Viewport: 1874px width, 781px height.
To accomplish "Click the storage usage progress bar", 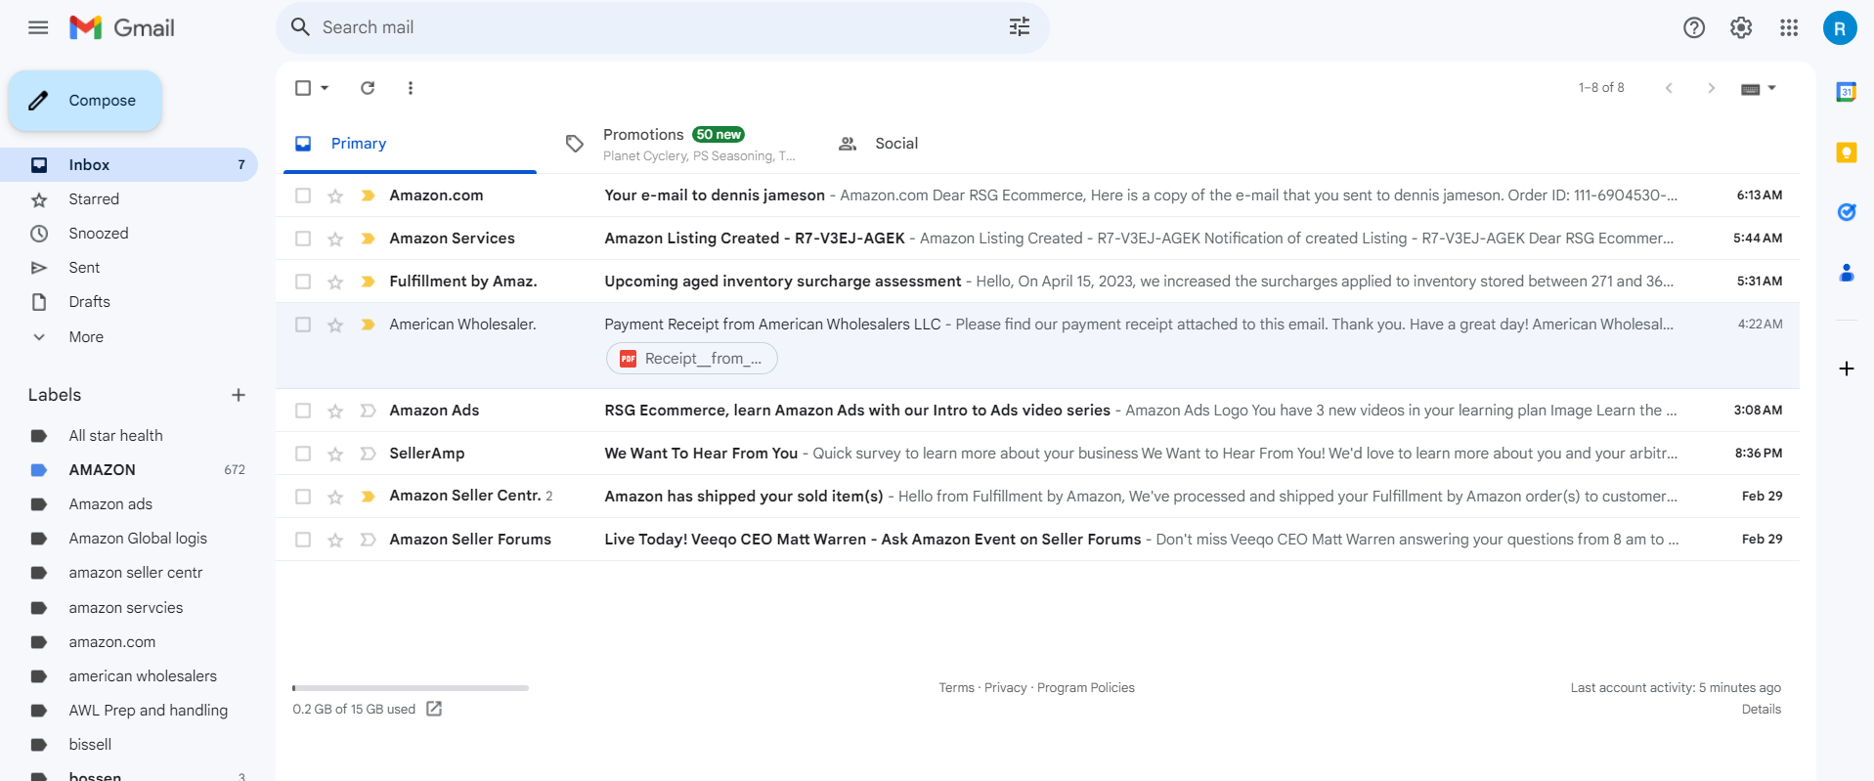I will [x=411, y=688].
